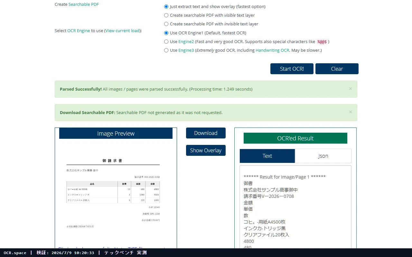This screenshot has width=412, height=257.
Task: Switch to the Text result tab
Action: [x=267, y=156]
